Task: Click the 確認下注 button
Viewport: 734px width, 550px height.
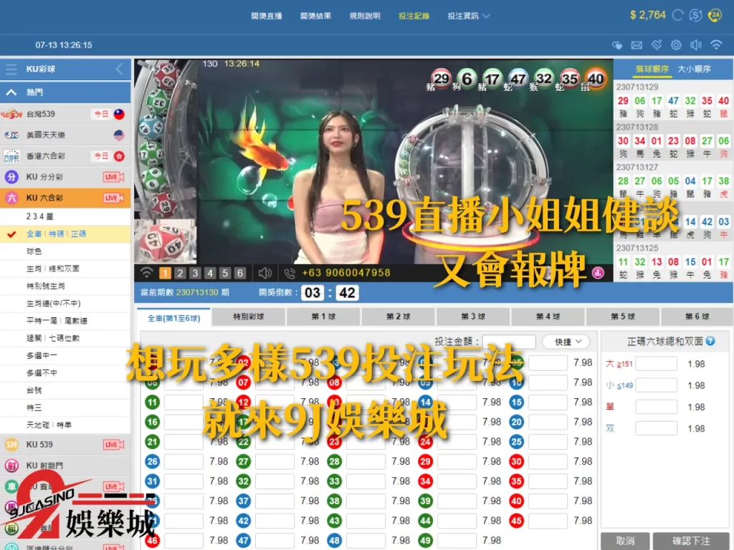Action: [x=691, y=541]
